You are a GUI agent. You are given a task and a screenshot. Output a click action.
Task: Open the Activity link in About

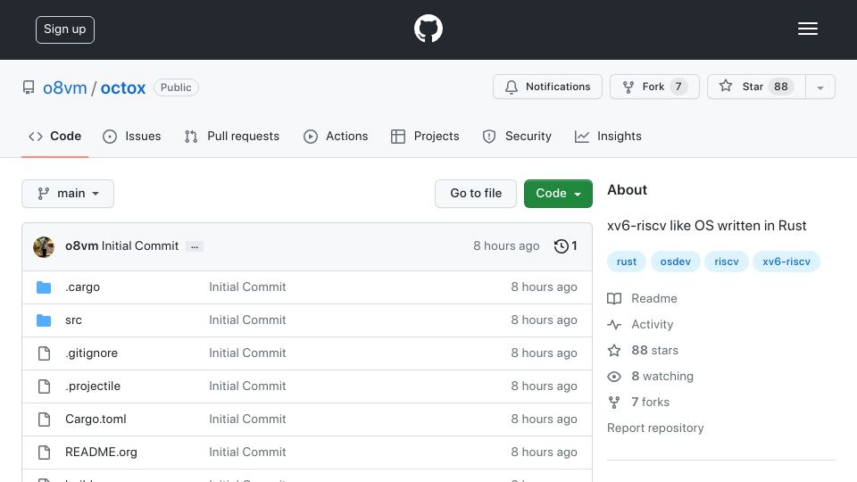pos(652,325)
